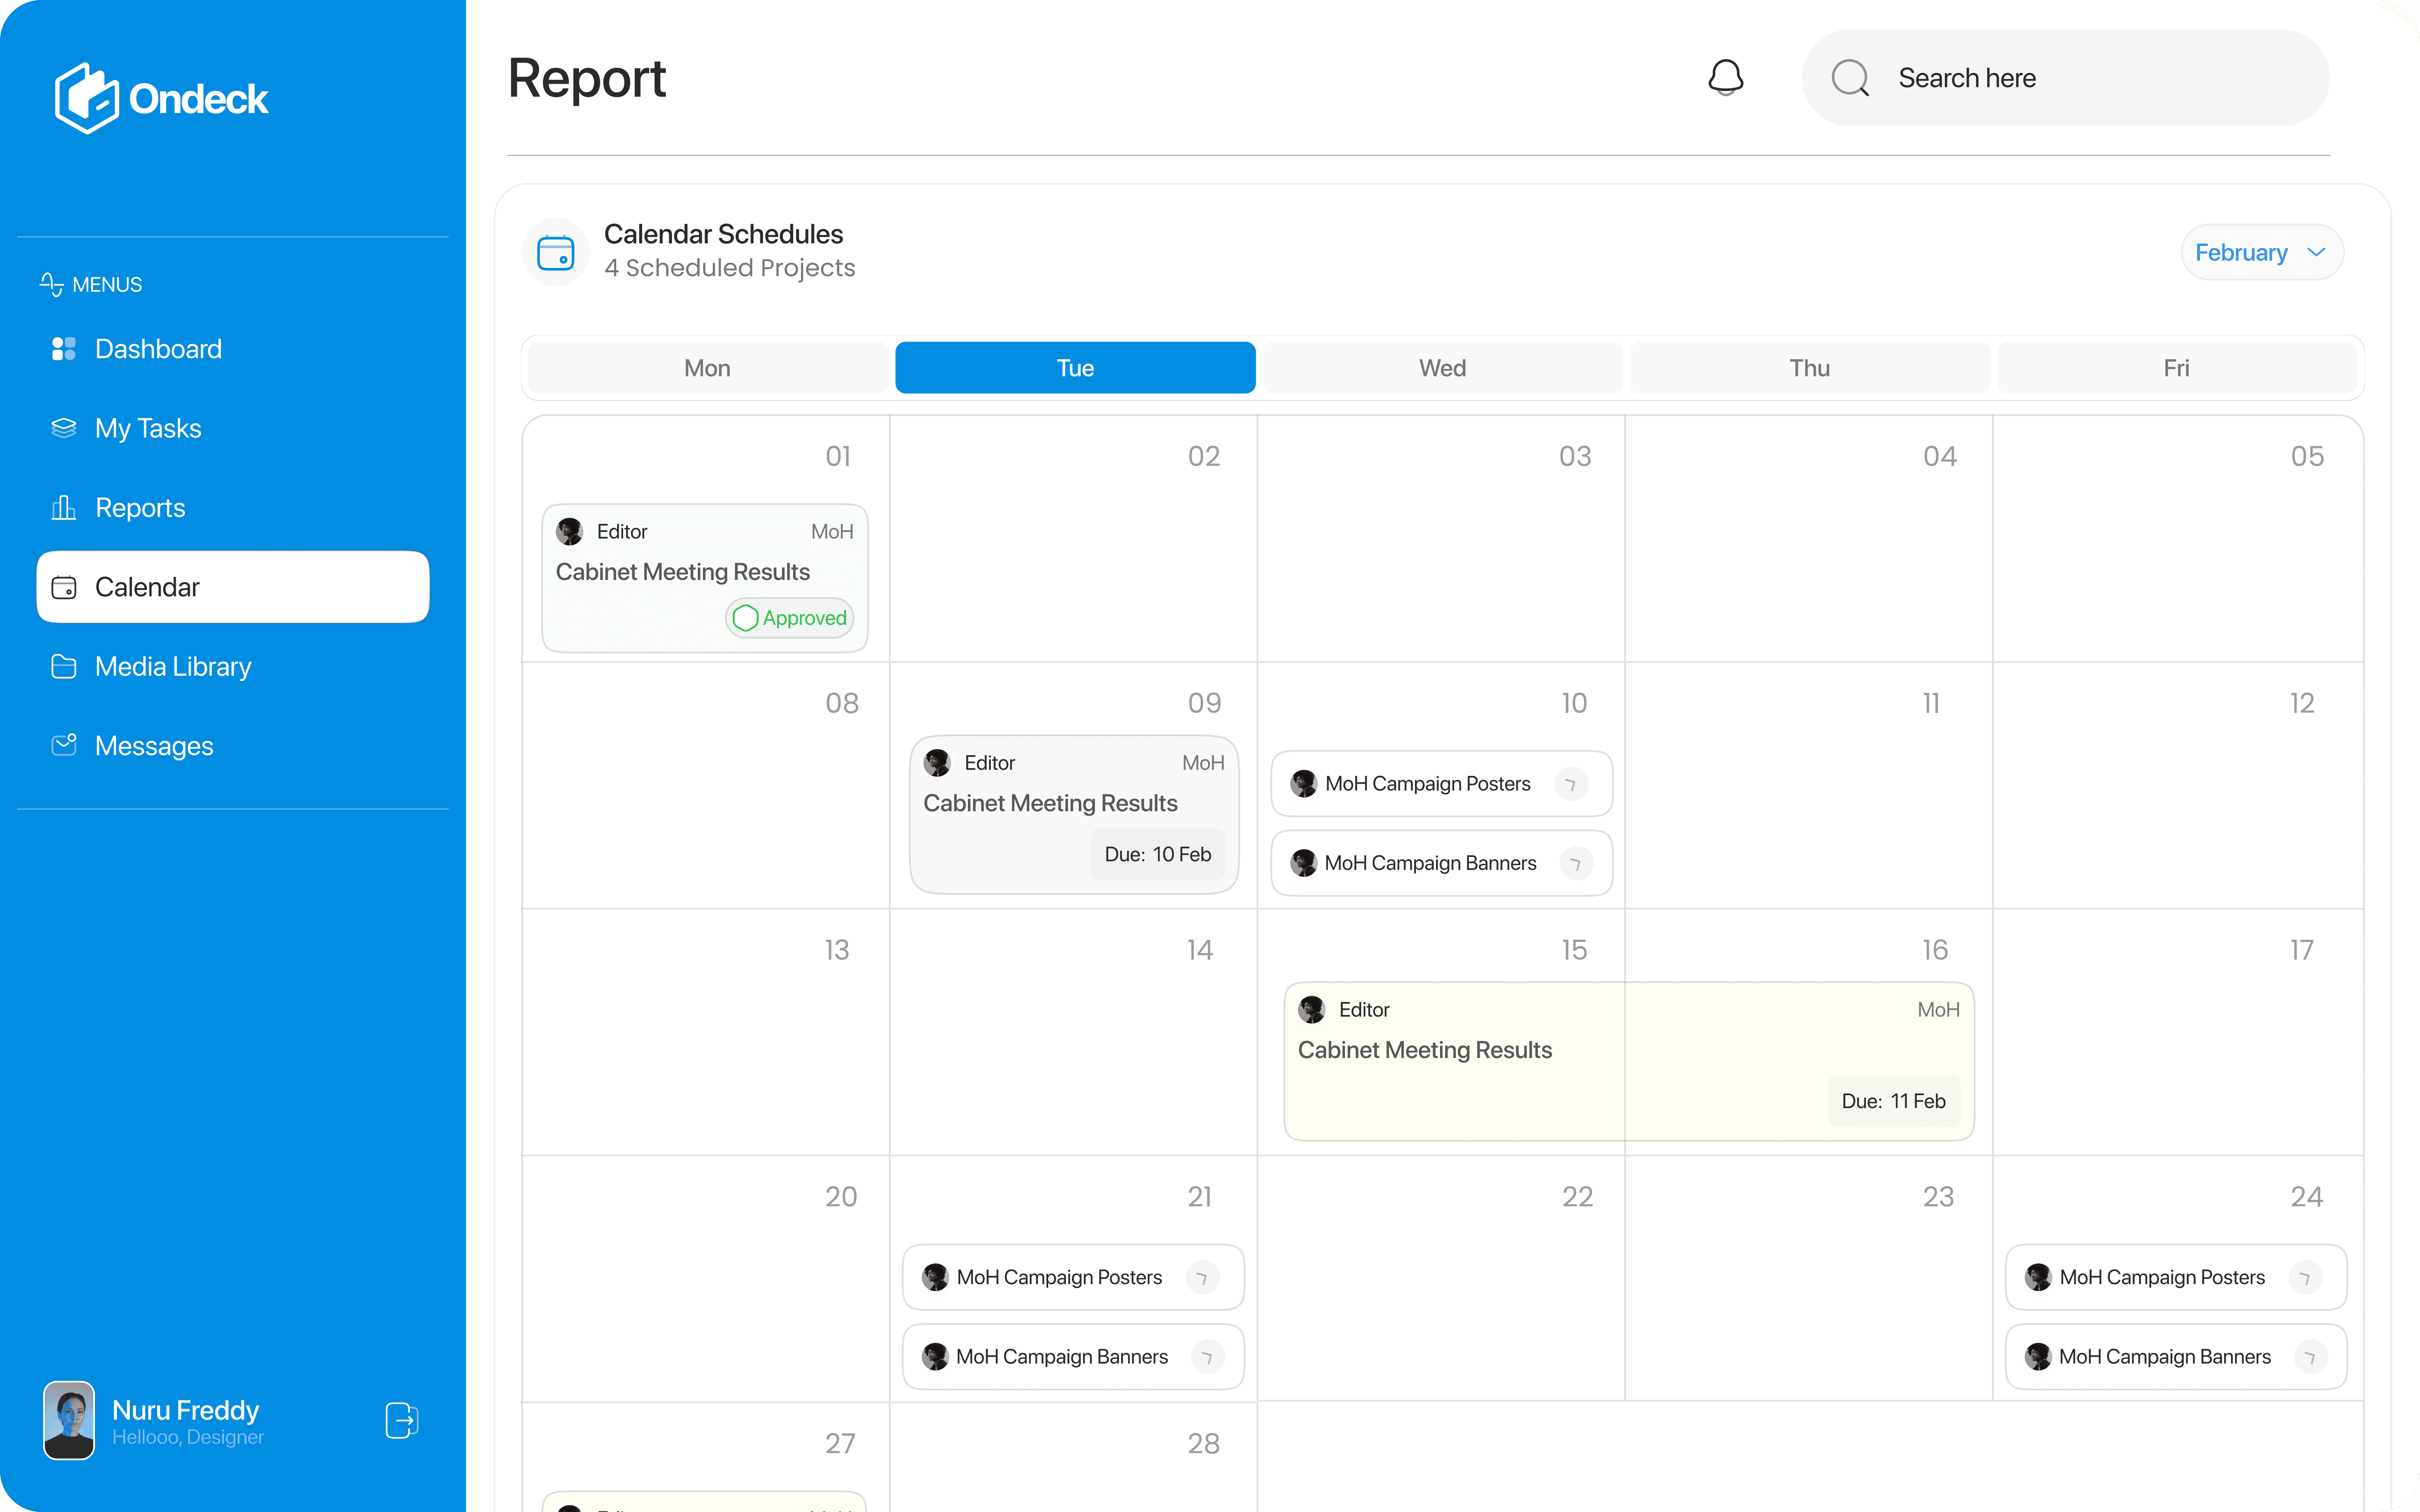2420x1512 pixels.
Task: Switch to the Mon day tab
Action: (707, 368)
